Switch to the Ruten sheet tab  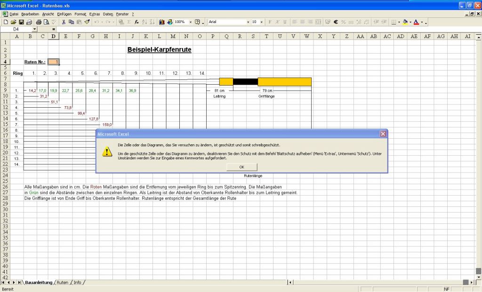tap(63, 283)
